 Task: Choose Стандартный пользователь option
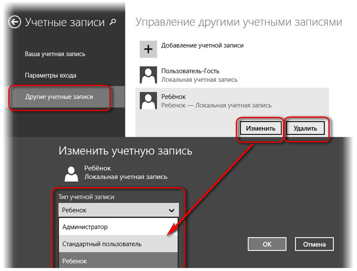(118, 244)
